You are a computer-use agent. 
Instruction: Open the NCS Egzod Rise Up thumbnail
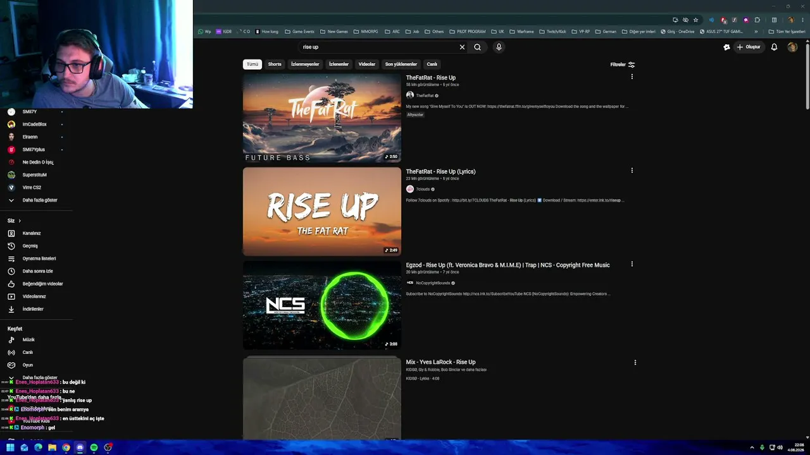(x=322, y=305)
